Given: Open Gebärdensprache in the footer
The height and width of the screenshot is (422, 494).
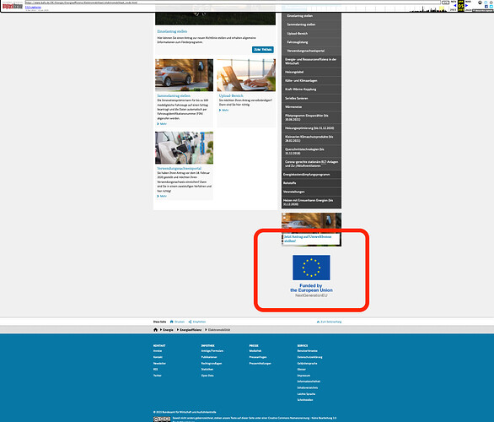Looking at the screenshot, I should (x=307, y=363).
